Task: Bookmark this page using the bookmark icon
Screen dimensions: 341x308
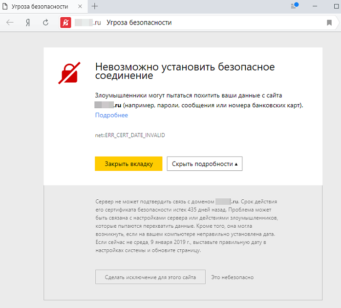Action: pos(329,23)
